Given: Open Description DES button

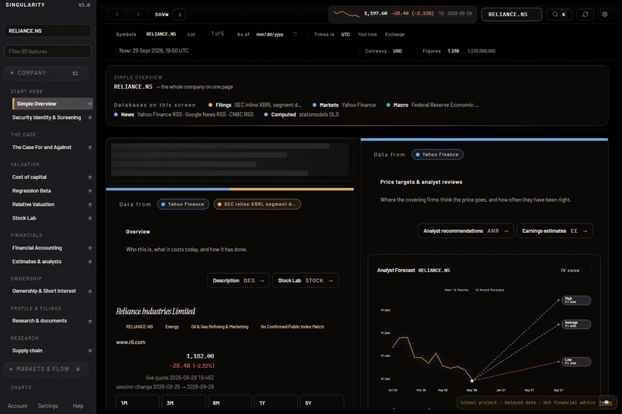Looking at the screenshot, I should (x=238, y=281).
